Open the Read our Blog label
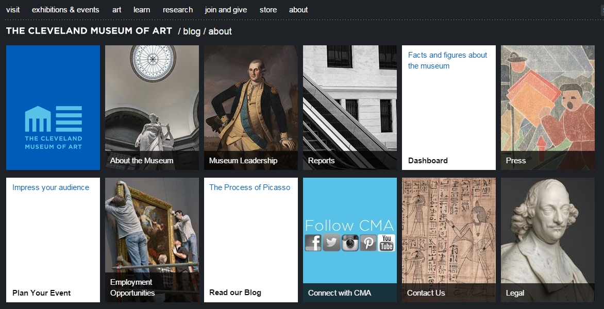 [x=235, y=293]
